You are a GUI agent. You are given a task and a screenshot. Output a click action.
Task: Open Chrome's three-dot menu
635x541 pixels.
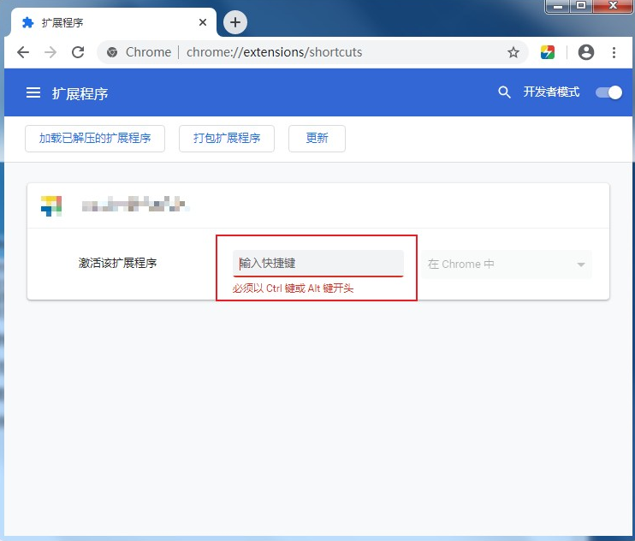coord(614,52)
